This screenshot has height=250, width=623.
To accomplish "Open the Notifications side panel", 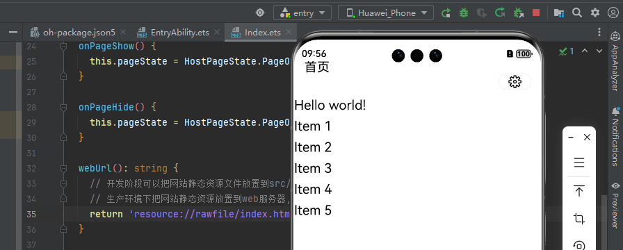I will (x=615, y=137).
